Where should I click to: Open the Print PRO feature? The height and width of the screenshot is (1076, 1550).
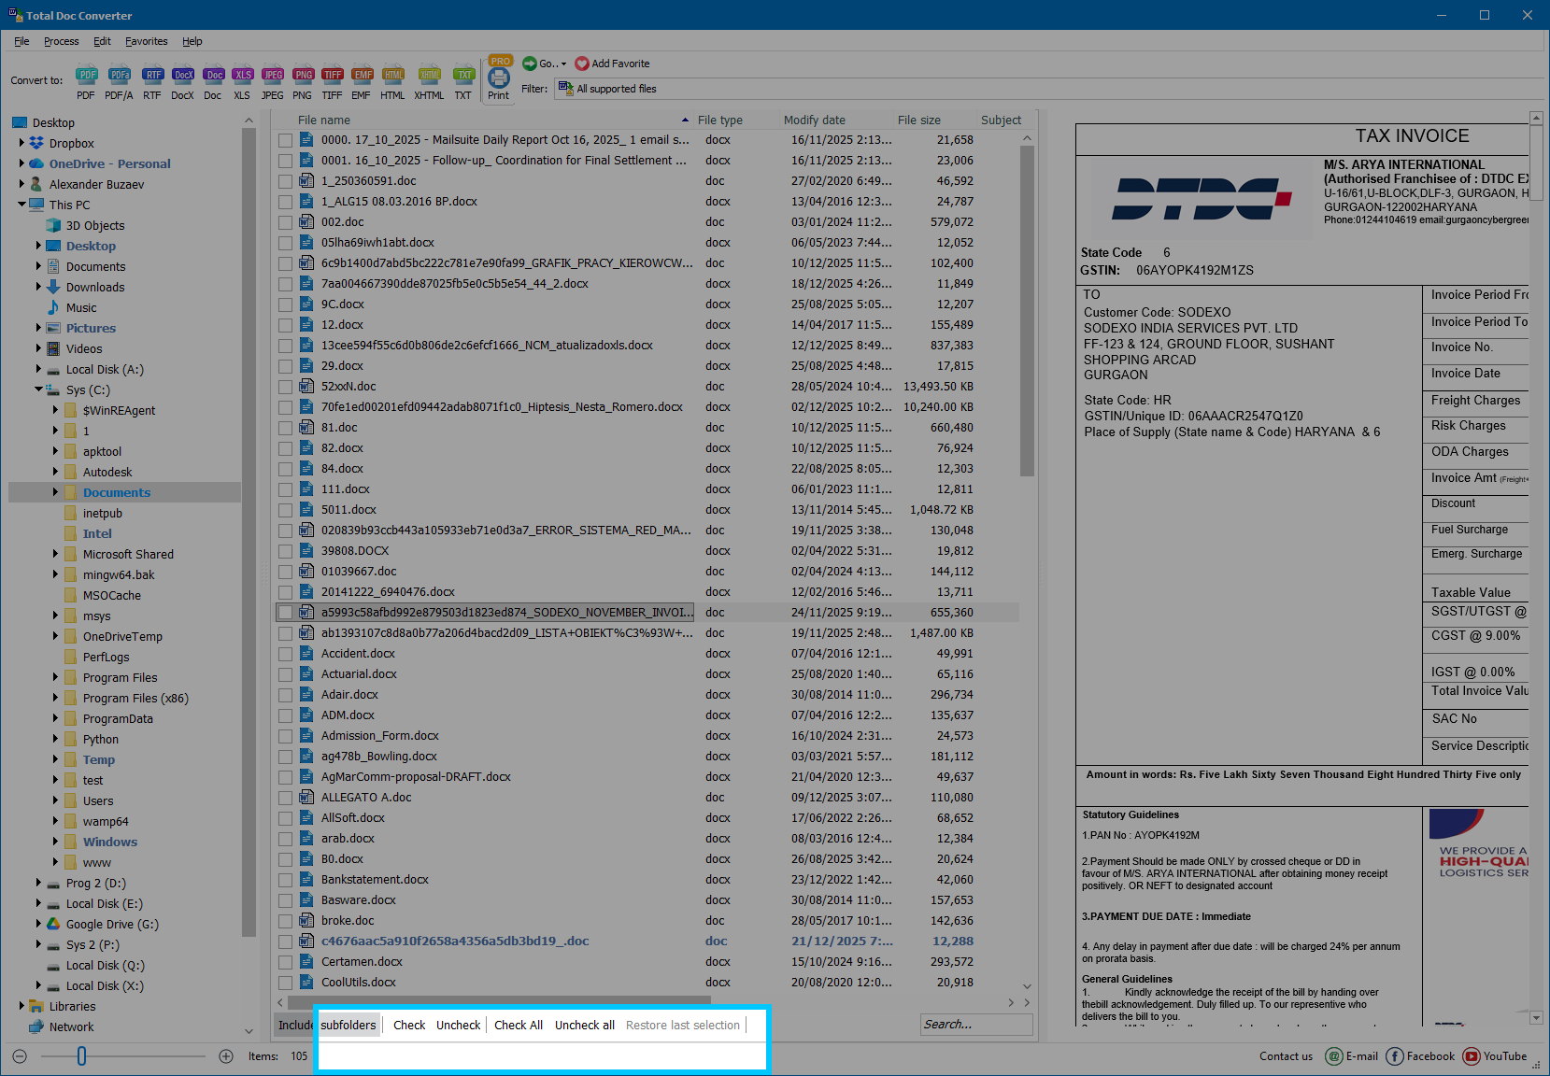499,80
